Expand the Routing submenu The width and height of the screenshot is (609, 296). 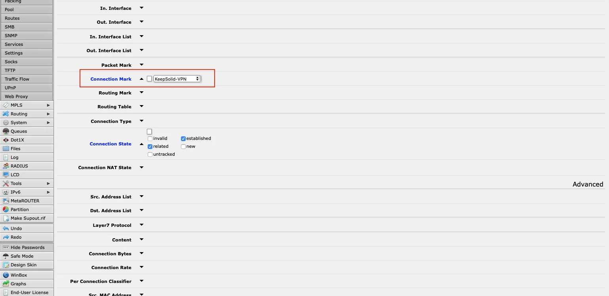[48, 114]
